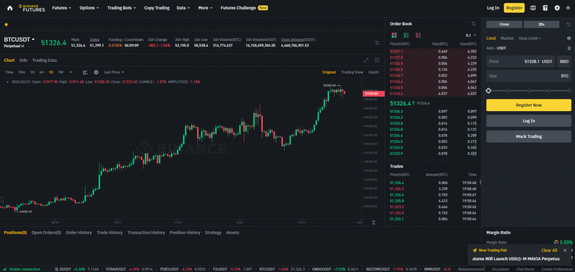Open the Trading Bots dropdown menu
Image resolution: width=575 pixels, height=272 pixels.
(121, 8)
